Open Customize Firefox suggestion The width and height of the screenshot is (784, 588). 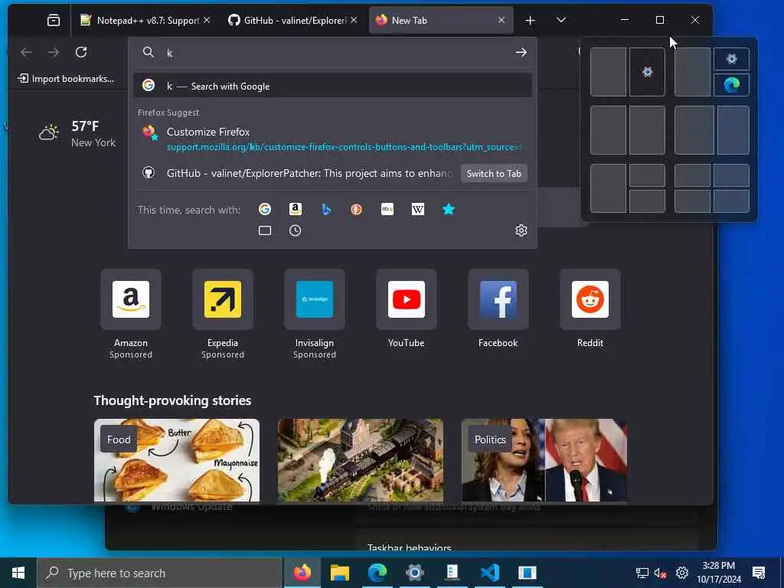[332, 139]
